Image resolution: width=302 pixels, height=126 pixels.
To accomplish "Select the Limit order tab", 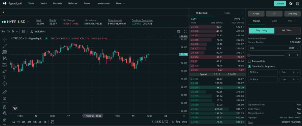I will pos(274,21).
